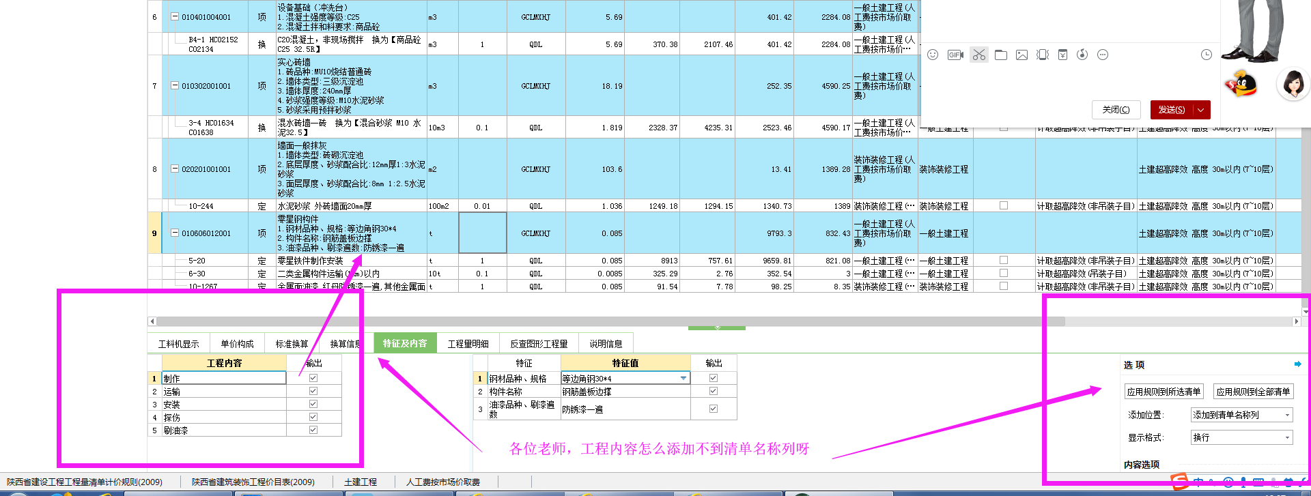The image size is (1311, 496).
Task: Switch to the 工程量明细 tab
Action: click(468, 344)
